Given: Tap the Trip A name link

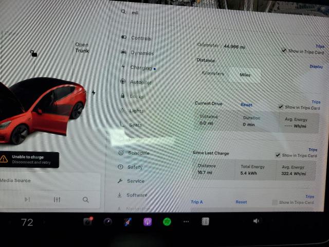Looking at the screenshot, I should pyautogui.click(x=196, y=202).
